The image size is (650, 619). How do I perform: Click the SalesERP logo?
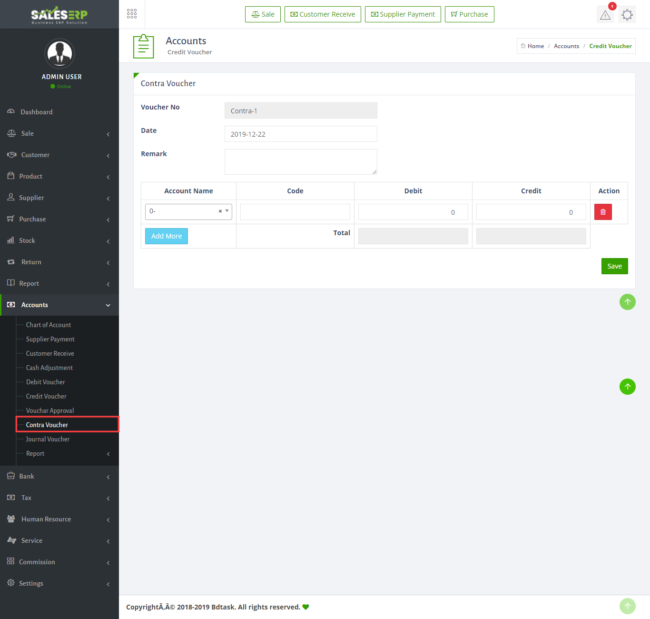[59, 15]
